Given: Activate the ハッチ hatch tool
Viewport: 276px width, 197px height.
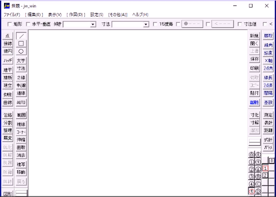Looking at the screenshot, I should coord(7,60).
